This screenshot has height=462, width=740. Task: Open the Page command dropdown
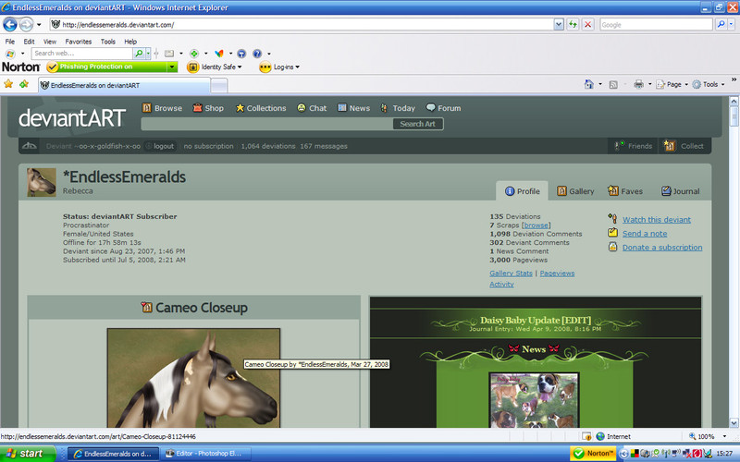pos(686,85)
